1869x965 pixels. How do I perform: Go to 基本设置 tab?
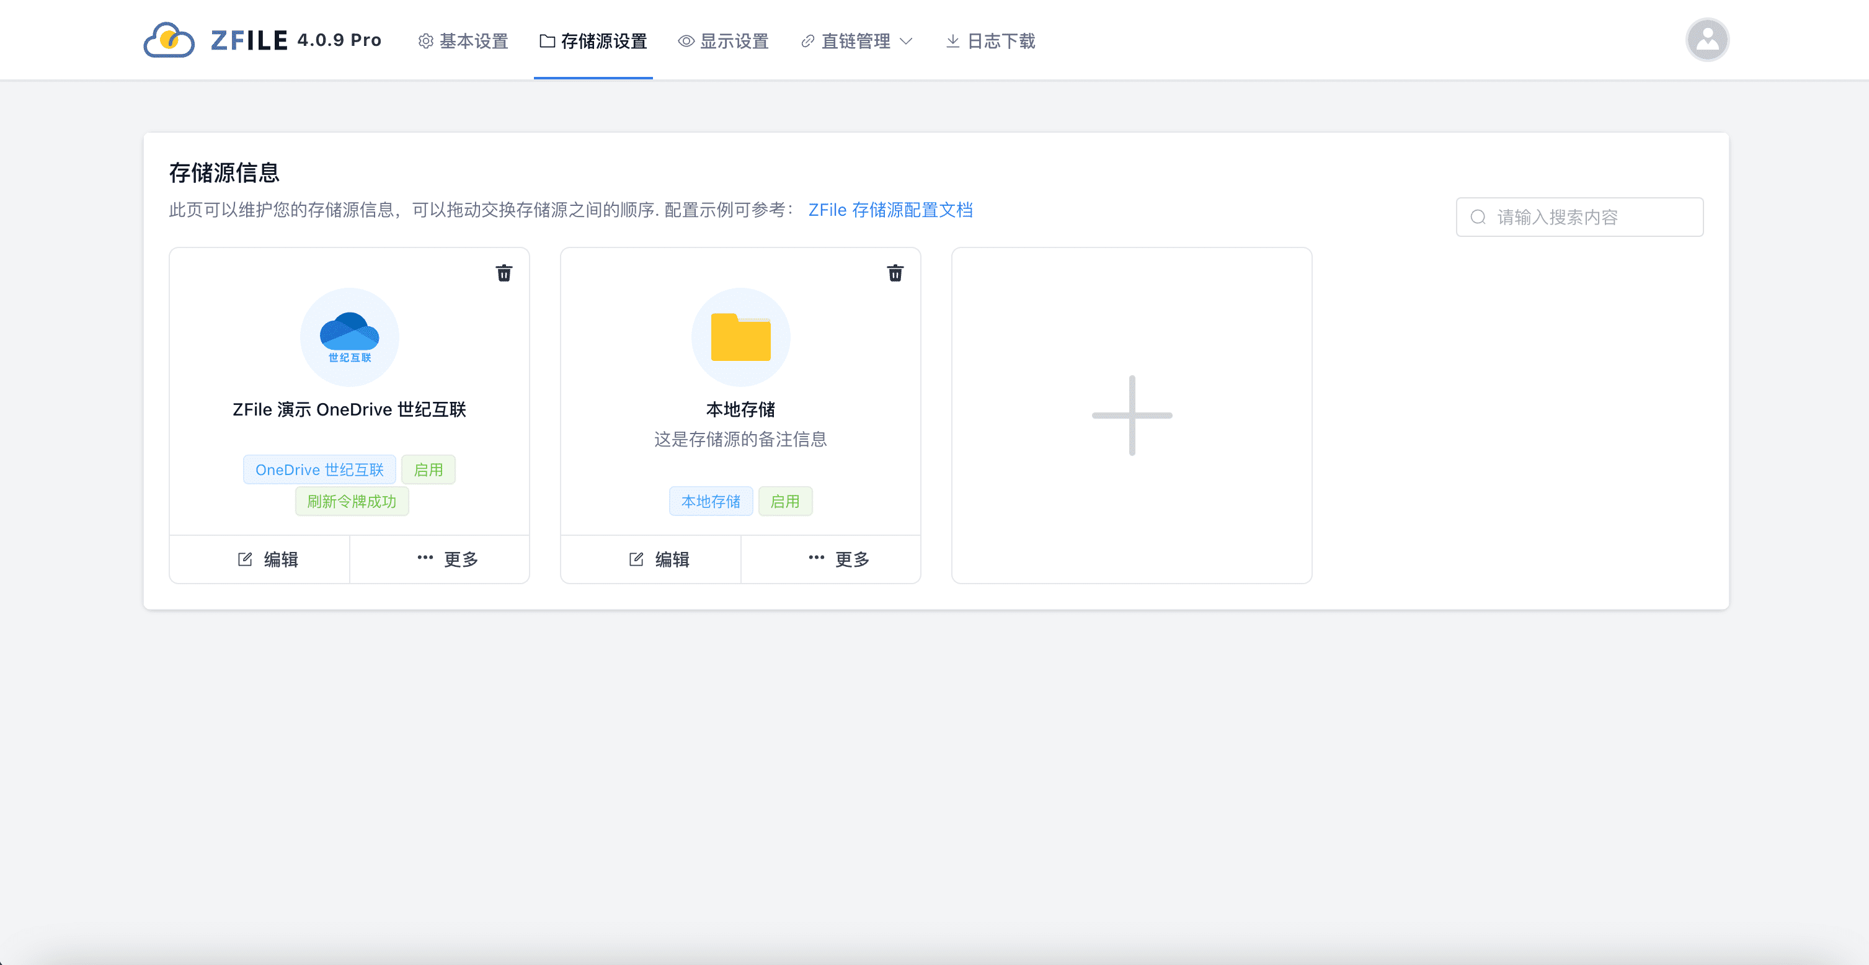click(x=463, y=42)
